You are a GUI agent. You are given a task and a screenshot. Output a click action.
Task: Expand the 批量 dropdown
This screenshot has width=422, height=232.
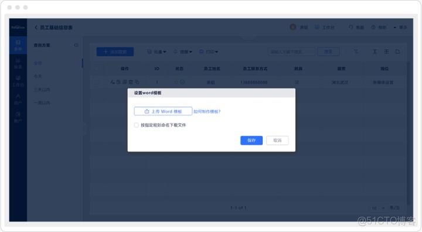coord(157,52)
